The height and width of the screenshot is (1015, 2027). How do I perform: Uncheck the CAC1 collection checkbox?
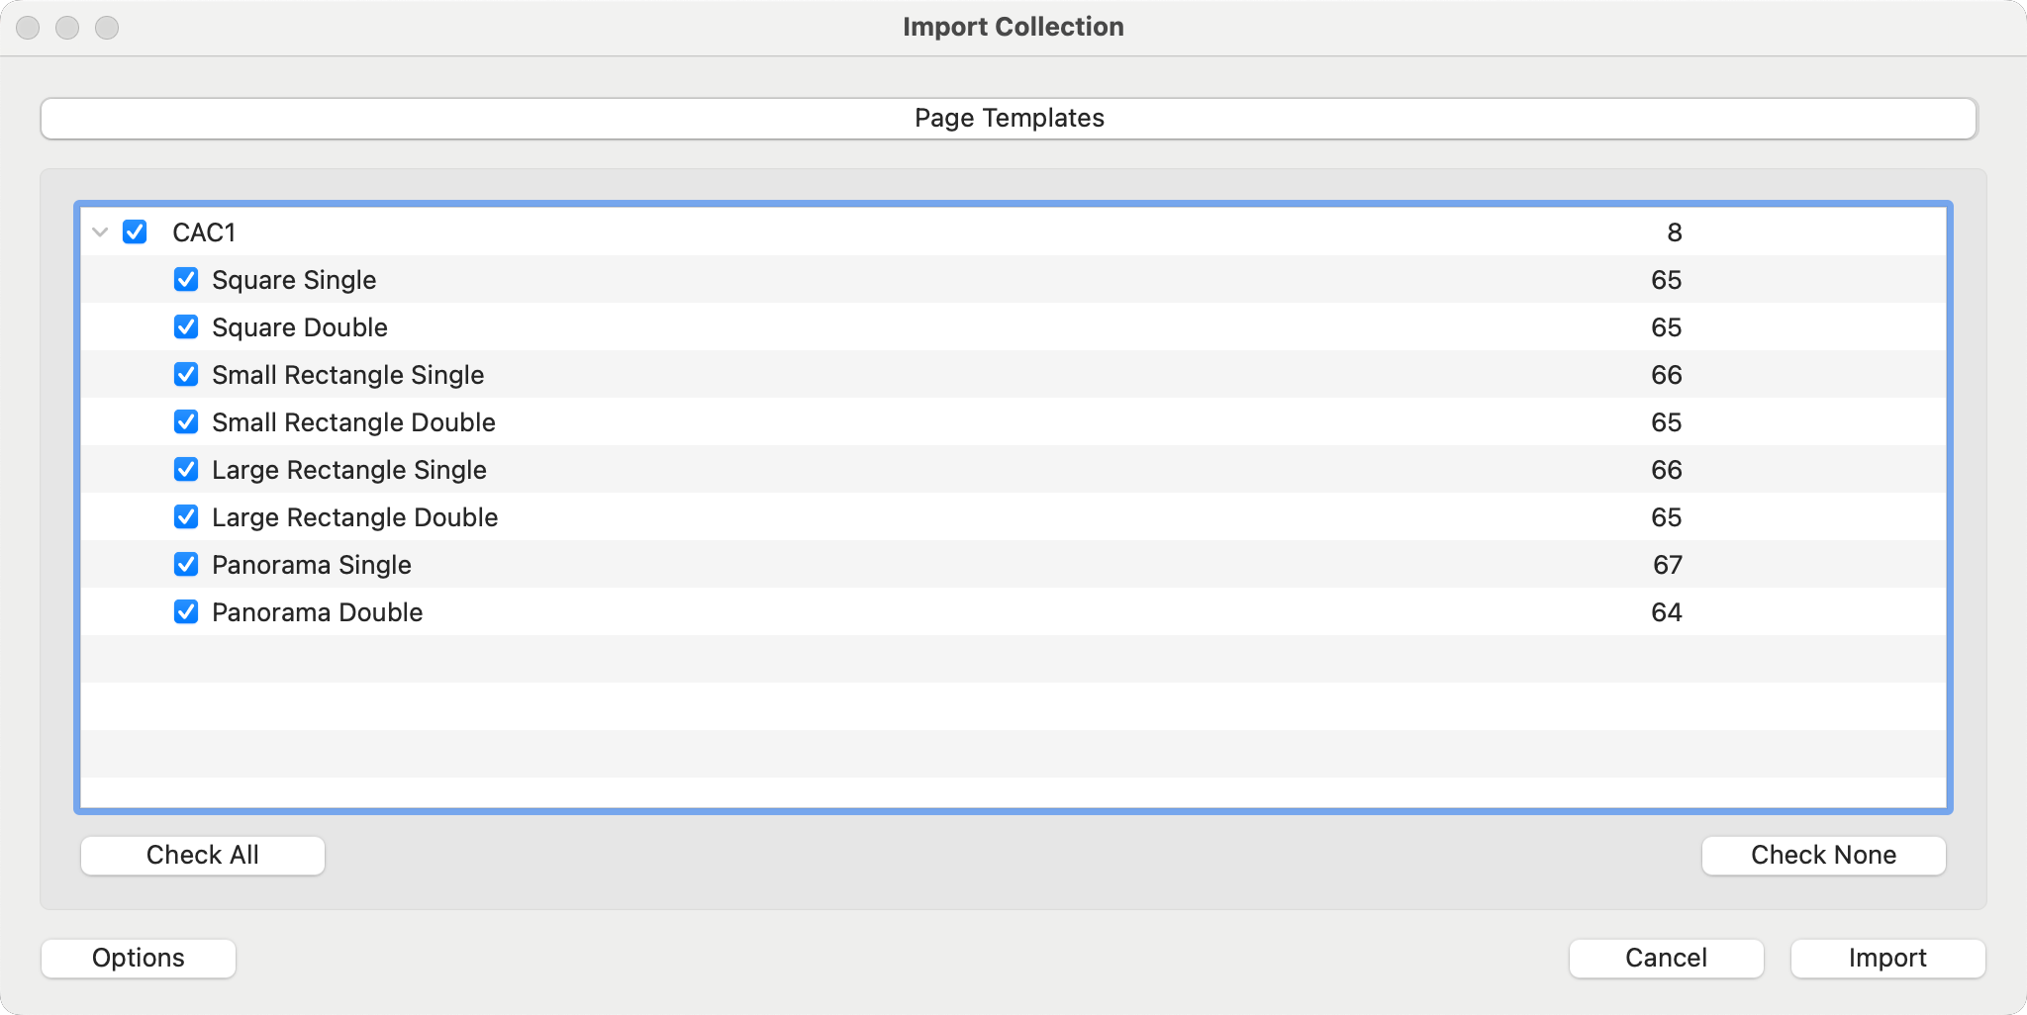click(x=135, y=232)
